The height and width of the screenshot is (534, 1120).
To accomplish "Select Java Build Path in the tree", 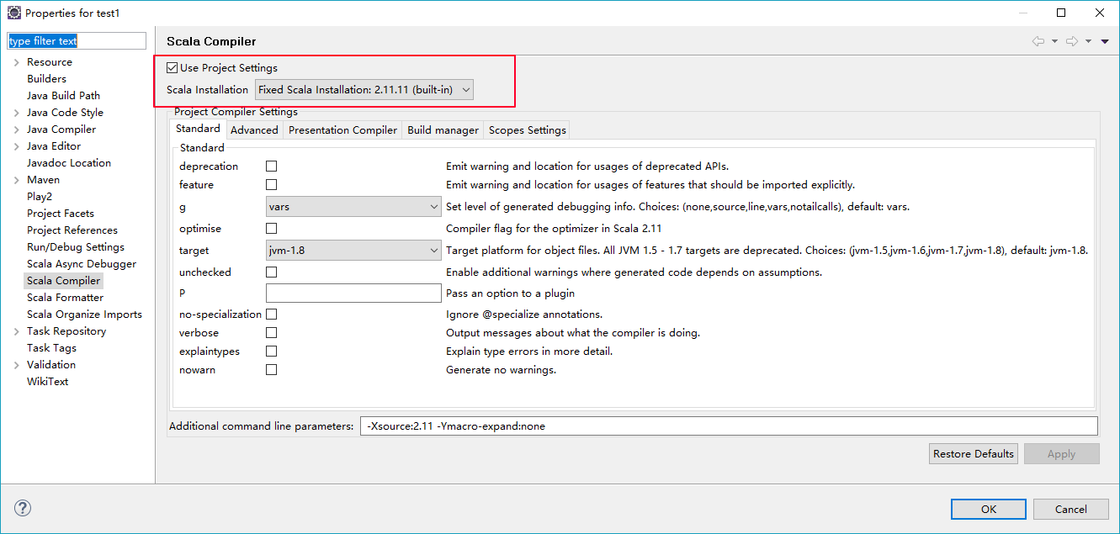I will [x=63, y=96].
